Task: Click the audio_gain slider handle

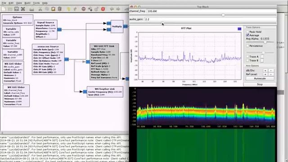Action: click(x=162, y=23)
